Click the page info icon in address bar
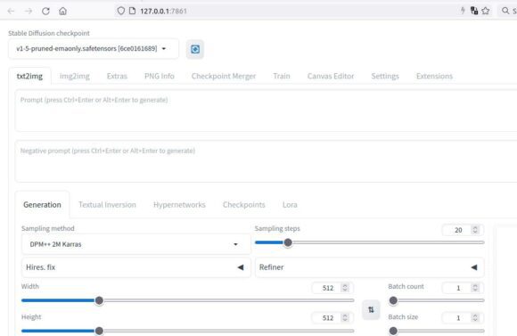The width and height of the screenshot is (517, 336). point(132,11)
